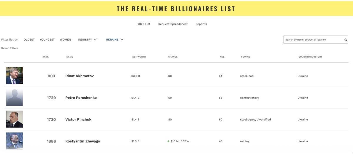The width and height of the screenshot is (353, 154).
Task: Open the 2020 List link
Action: (144, 24)
